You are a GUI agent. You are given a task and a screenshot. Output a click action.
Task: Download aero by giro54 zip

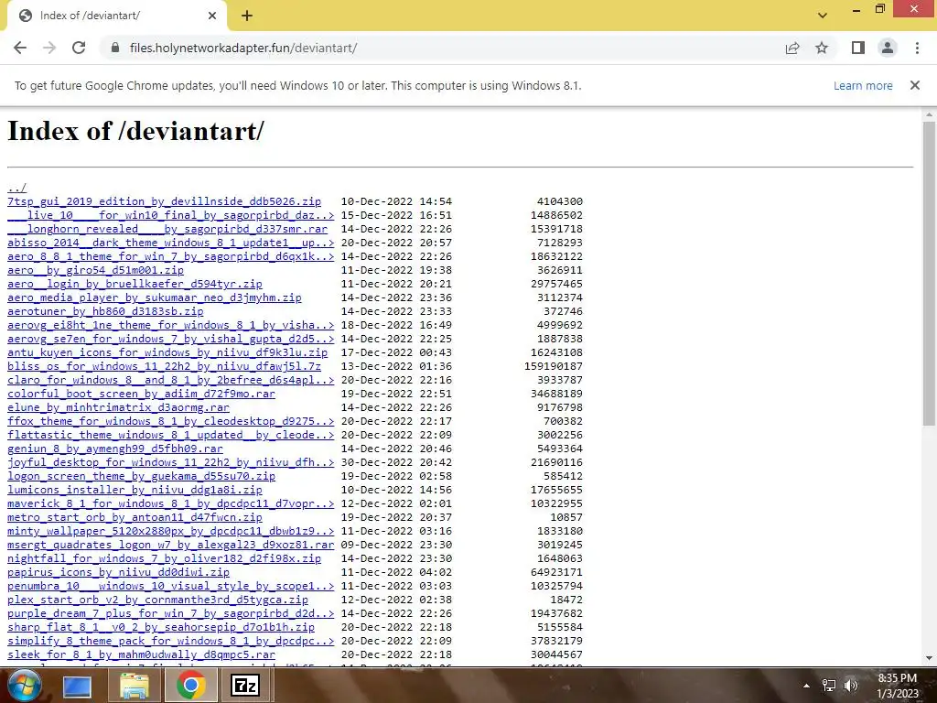95,270
